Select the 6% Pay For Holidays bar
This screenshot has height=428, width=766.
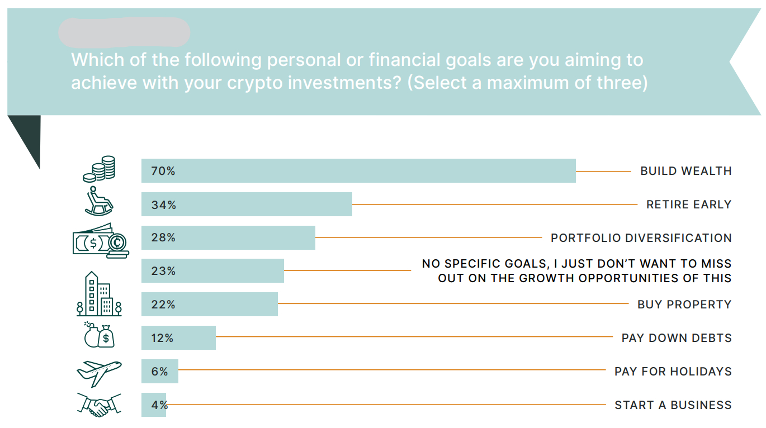click(x=160, y=371)
